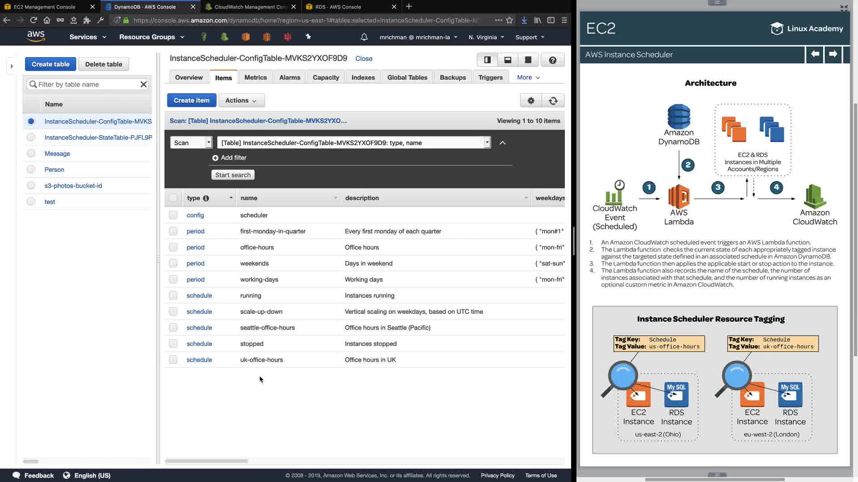The image size is (858, 482).
Task: Open the Scan/Query type dropdown
Action: (x=191, y=143)
